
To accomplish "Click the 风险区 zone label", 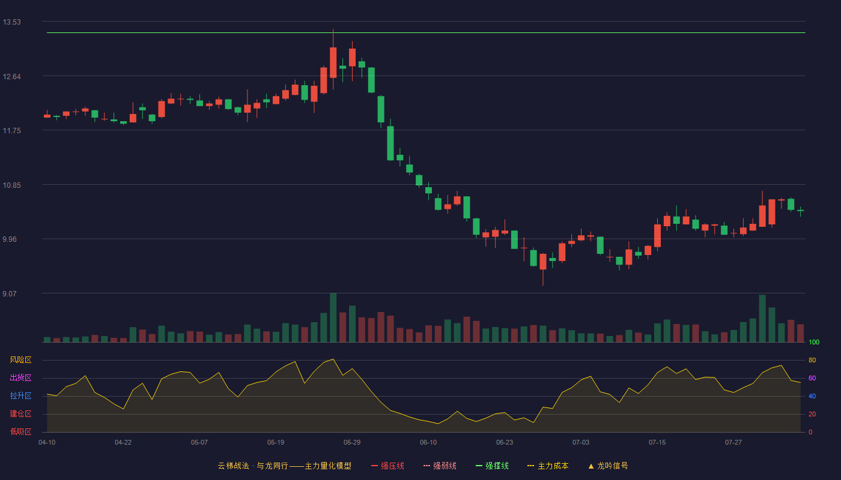I will [x=20, y=360].
